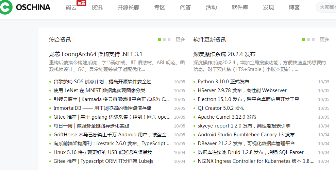Open Gitee 推荐 Typescript ORM Lubejs article
This screenshot has height=170, width=336.
(103, 161)
